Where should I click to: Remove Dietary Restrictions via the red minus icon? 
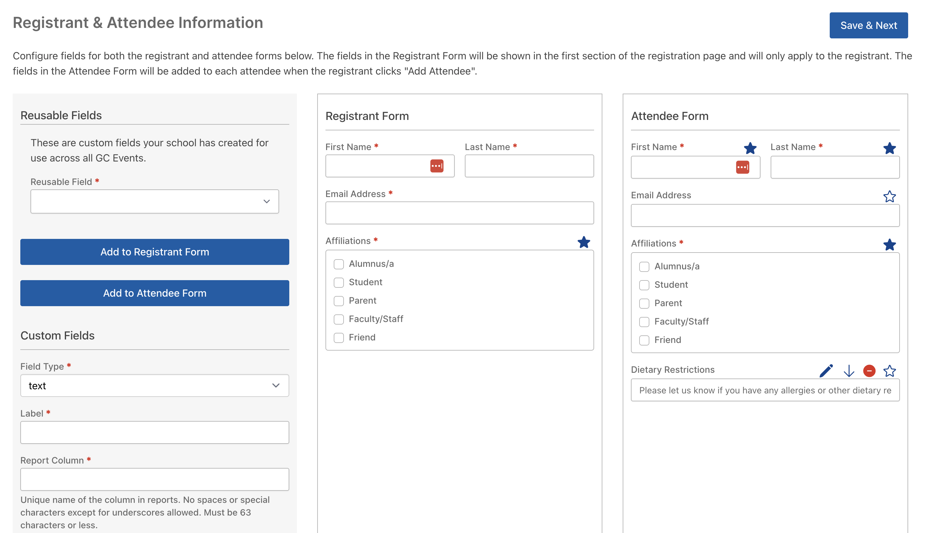(869, 371)
